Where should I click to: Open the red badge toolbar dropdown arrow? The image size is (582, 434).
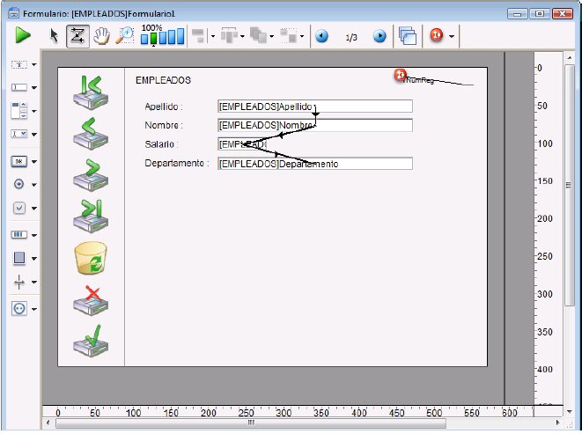pyautogui.click(x=452, y=37)
